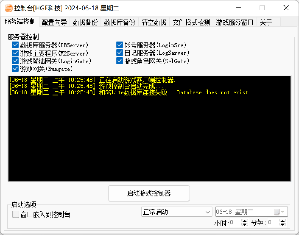Viewport: 299px width, 235px height.
Task: Toggle 游戏网关 (Rungate) checkbox
Action: click(15, 69)
